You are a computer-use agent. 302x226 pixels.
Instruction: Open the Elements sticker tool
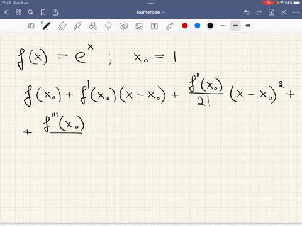coord(123,26)
